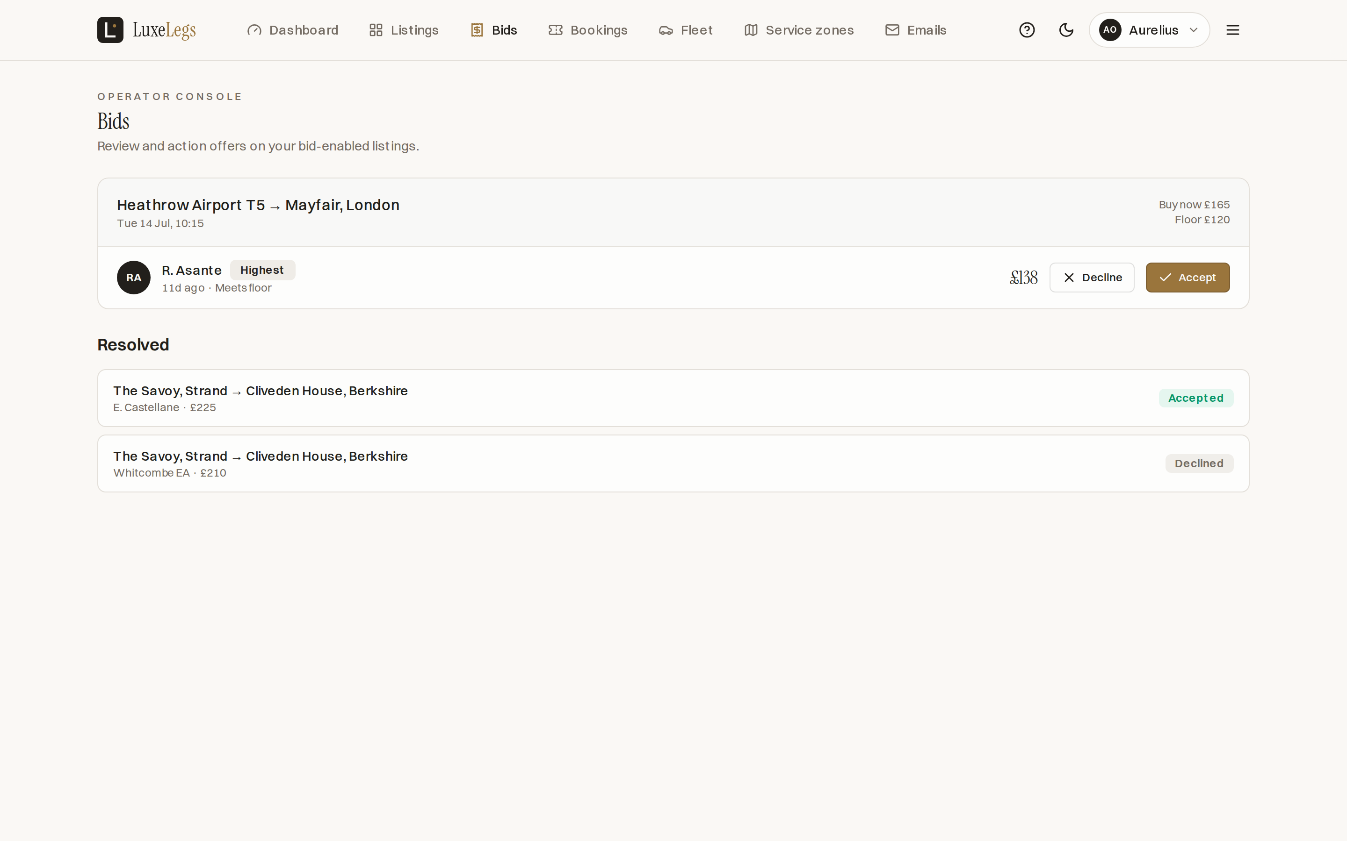Click the R. Asante bidder name
Screen dimensions: 1347x841
(x=191, y=271)
